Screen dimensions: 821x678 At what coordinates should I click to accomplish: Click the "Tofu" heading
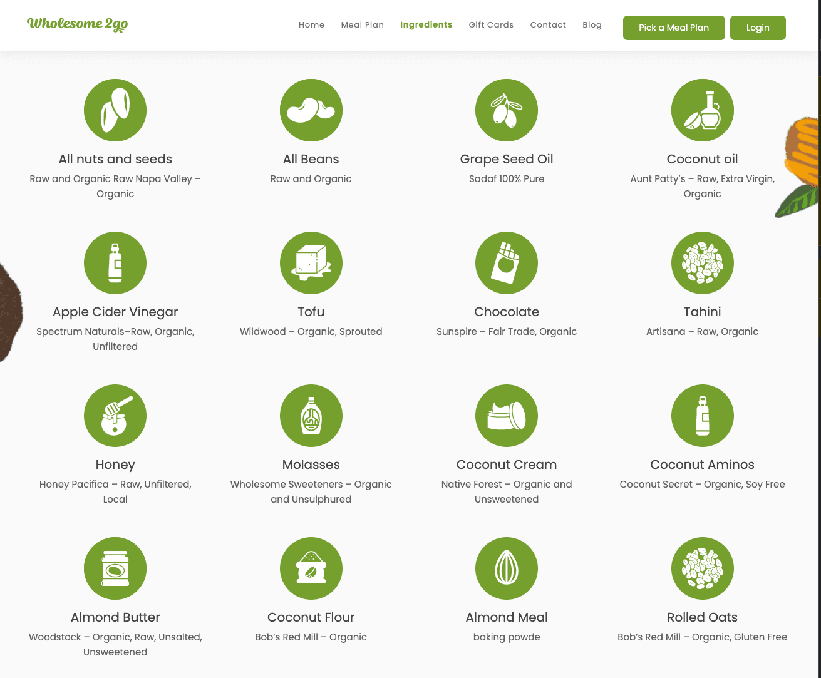pos(311,312)
